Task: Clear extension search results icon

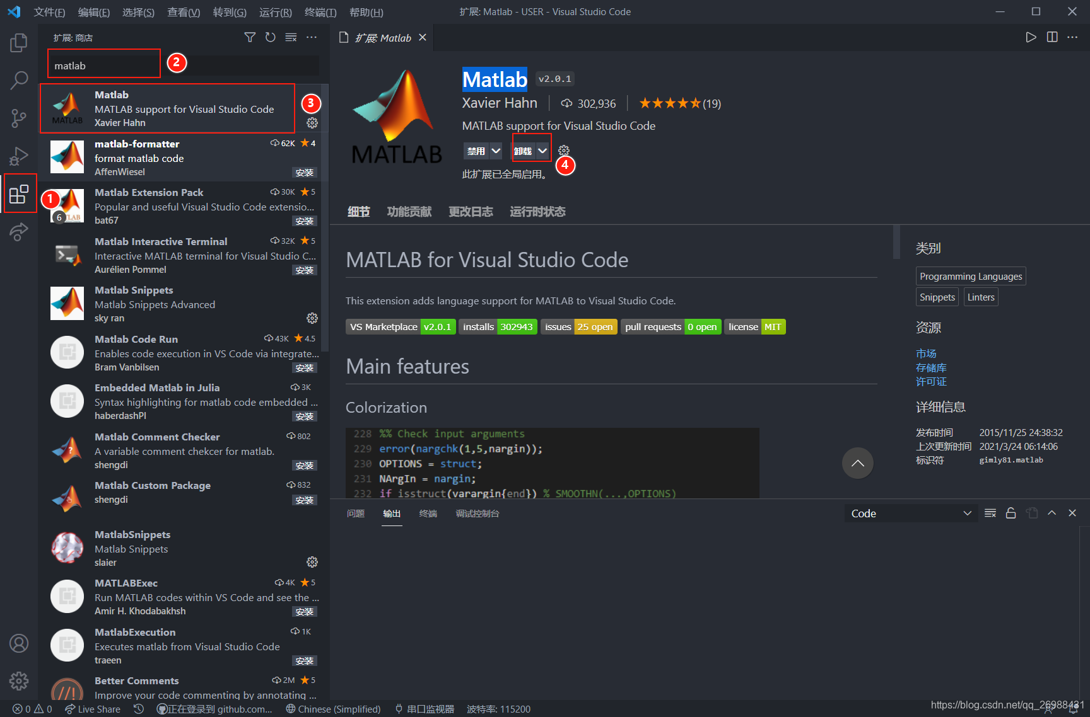Action: [291, 38]
